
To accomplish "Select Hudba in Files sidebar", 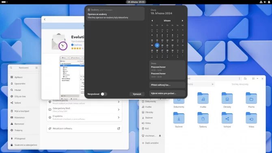I will (152, 107).
